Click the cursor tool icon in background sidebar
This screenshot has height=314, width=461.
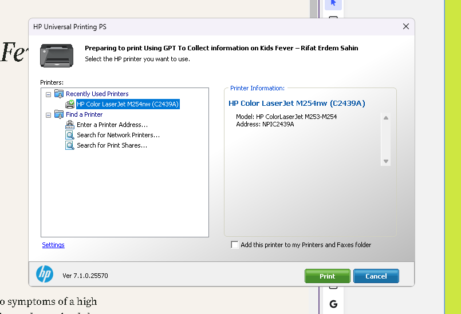(x=333, y=3)
